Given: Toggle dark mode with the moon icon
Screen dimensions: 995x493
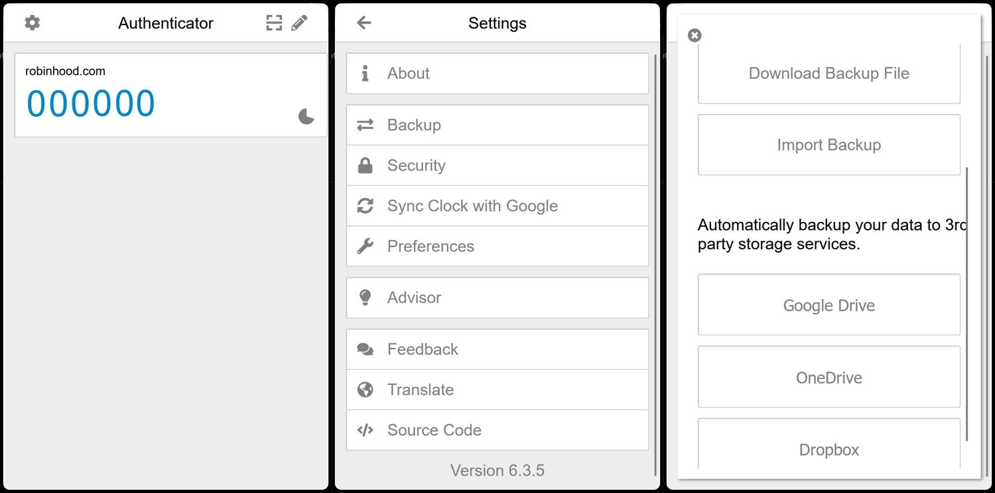Looking at the screenshot, I should [x=306, y=117].
